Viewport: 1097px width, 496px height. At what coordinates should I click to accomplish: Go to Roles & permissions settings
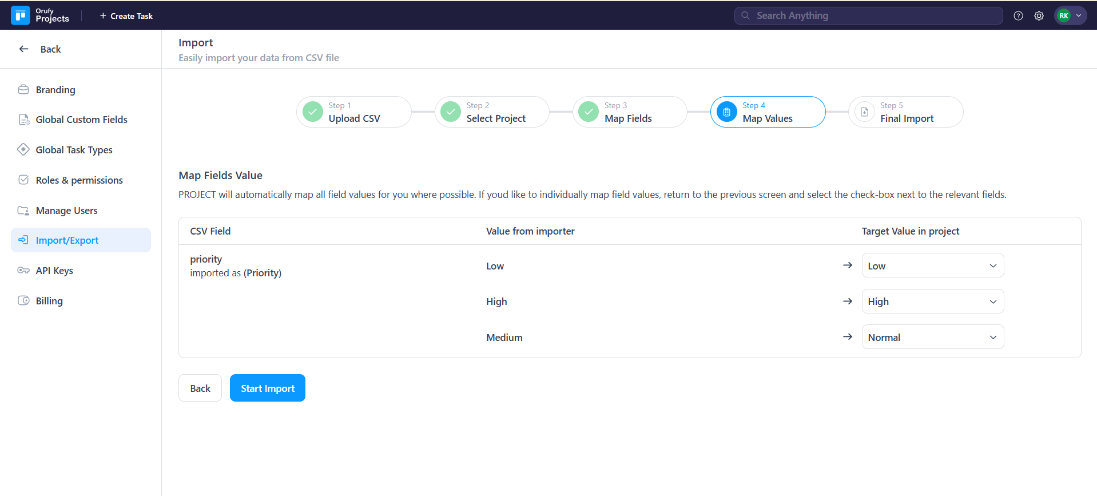coord(79,180)
